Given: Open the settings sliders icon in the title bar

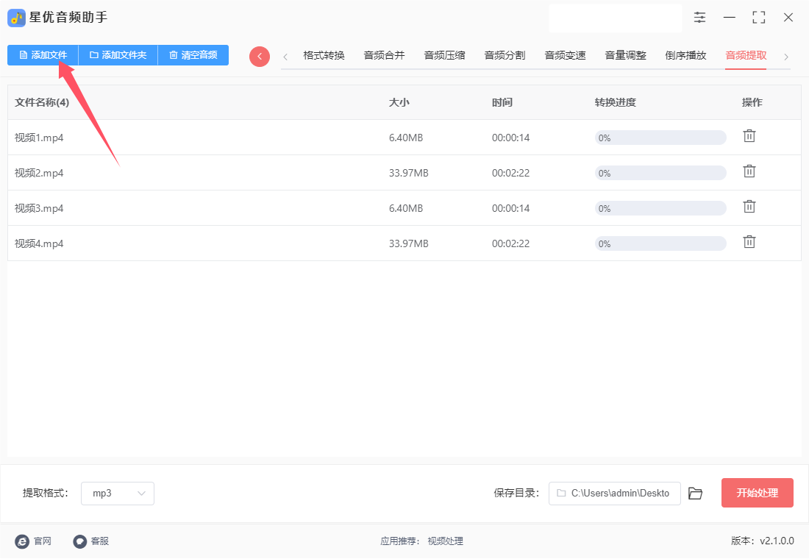Looking at the screenshot, I should 699,18.
